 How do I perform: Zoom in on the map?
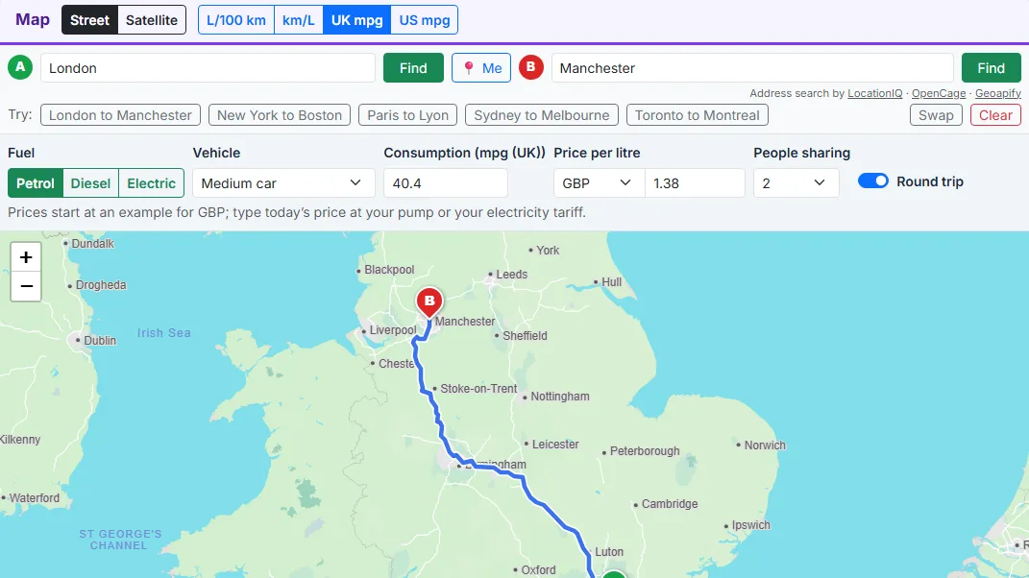26,257
